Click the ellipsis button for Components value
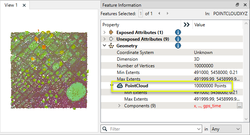The image size is (250, 135). 240,105
